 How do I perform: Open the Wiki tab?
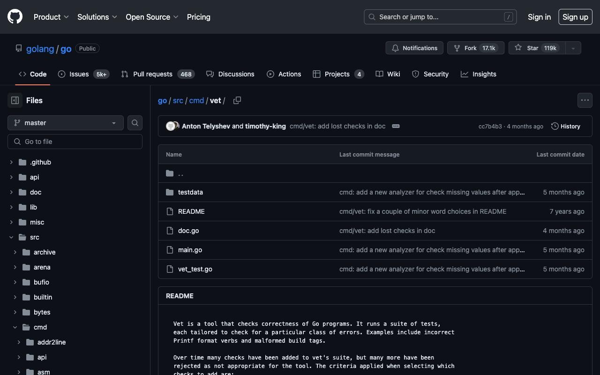pos(388,74)
